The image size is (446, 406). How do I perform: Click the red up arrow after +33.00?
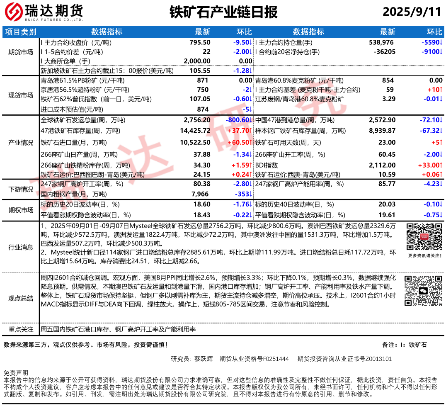441,165
